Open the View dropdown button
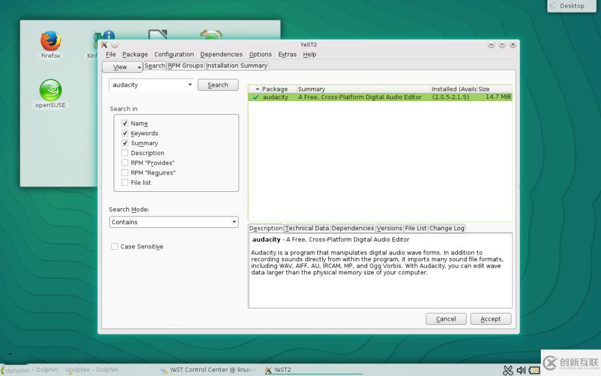This screenshot has width=601, height=376. coord(122,67)
